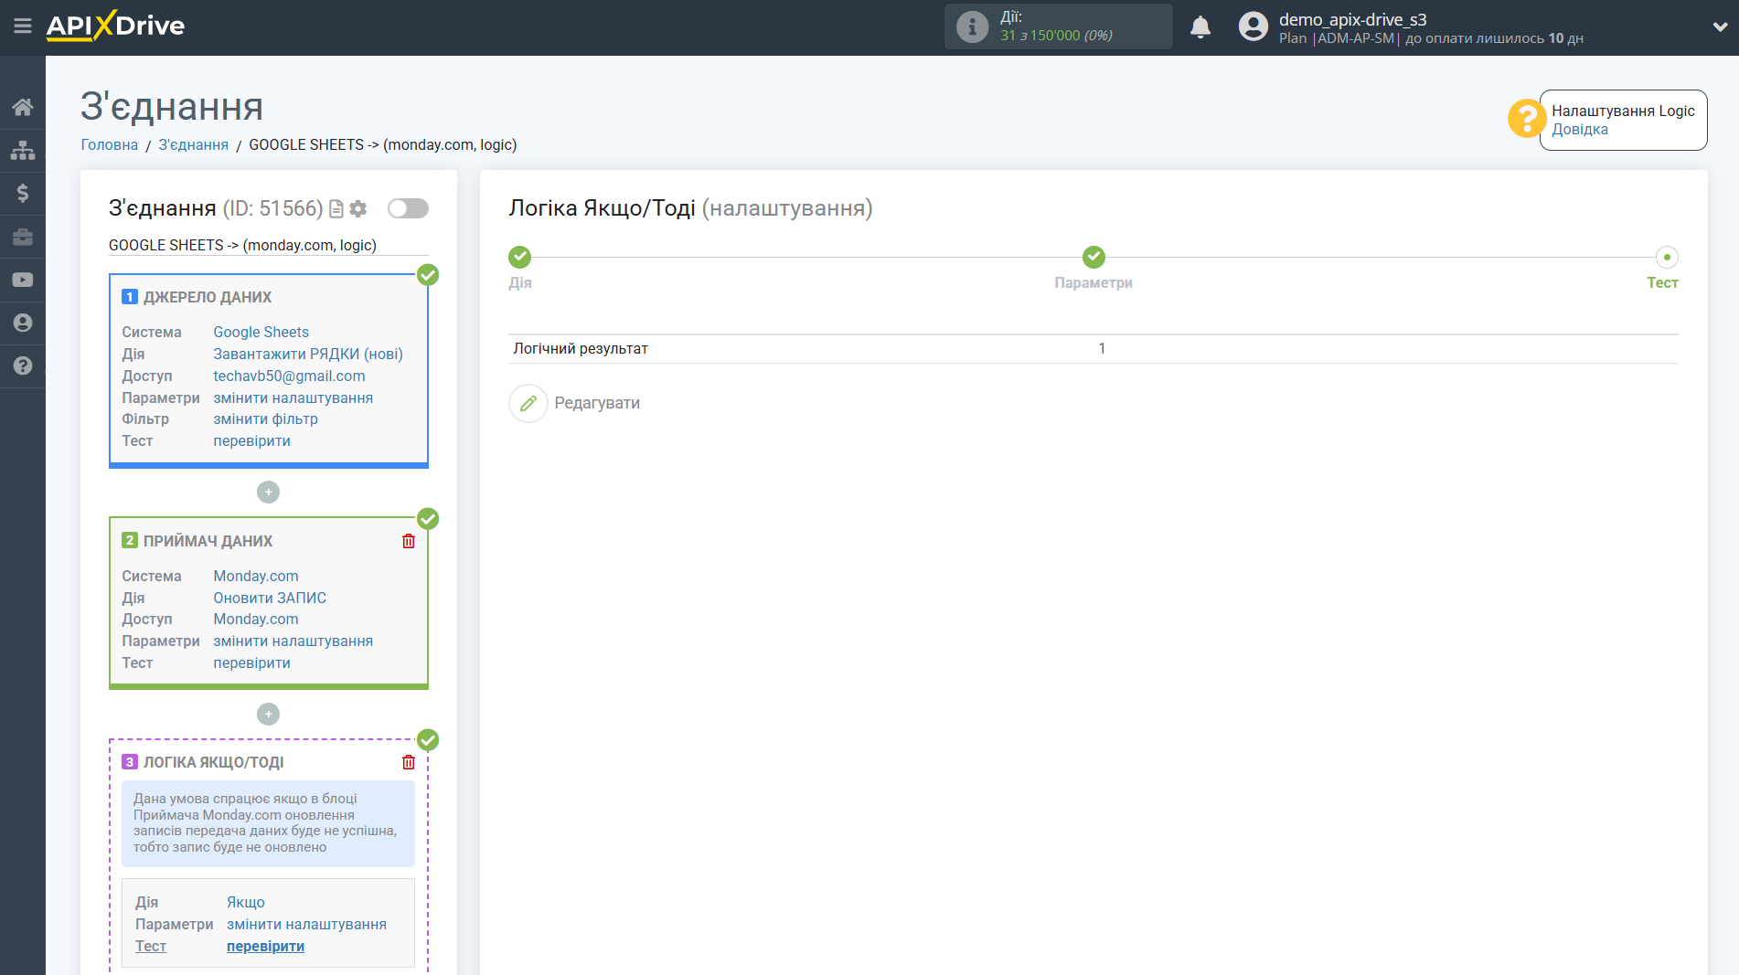
Task: Click the actions counter 31 з 150'000
Action: coord(1056,36)
